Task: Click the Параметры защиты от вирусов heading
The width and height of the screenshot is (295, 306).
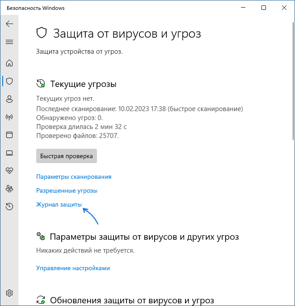Action: 144,237
